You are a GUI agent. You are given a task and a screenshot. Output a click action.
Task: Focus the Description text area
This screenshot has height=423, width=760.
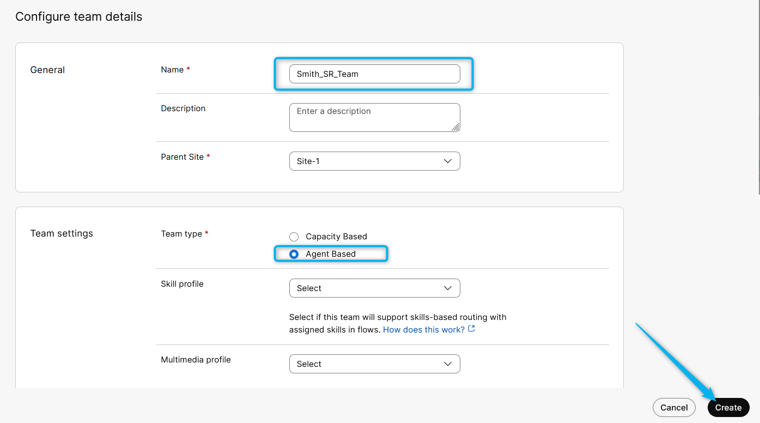pos(374,117)
